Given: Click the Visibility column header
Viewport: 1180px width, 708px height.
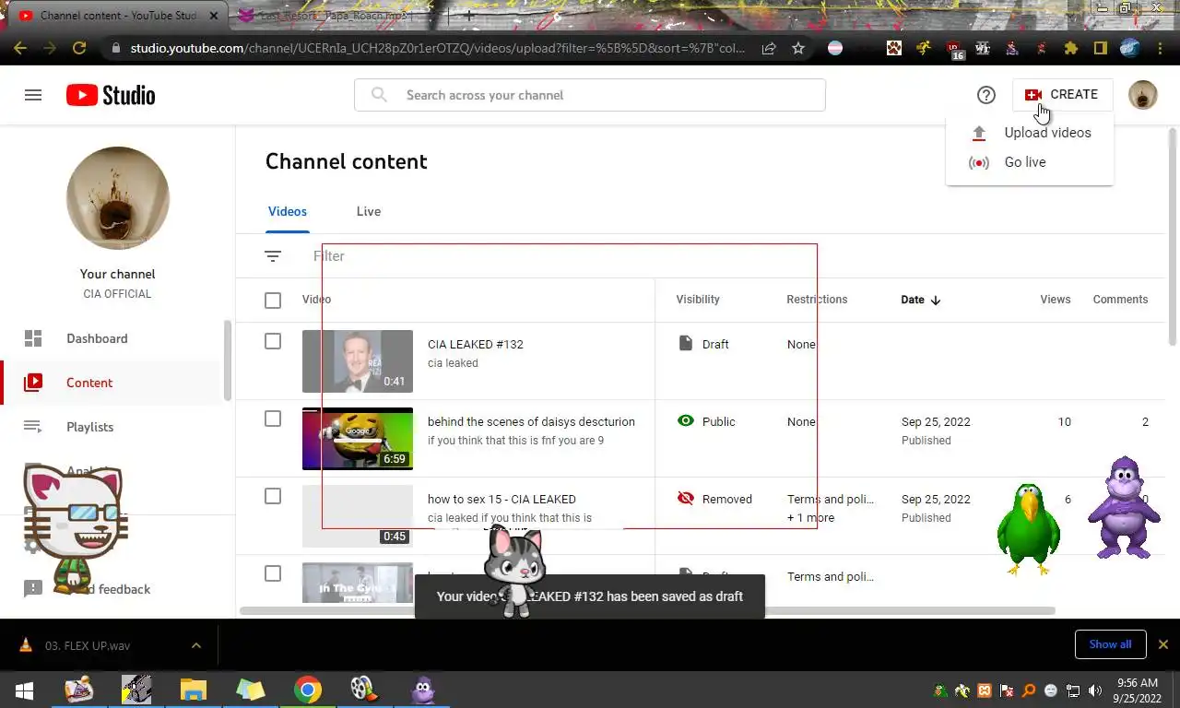Looking at the screenshot, I should coord(698,300).
